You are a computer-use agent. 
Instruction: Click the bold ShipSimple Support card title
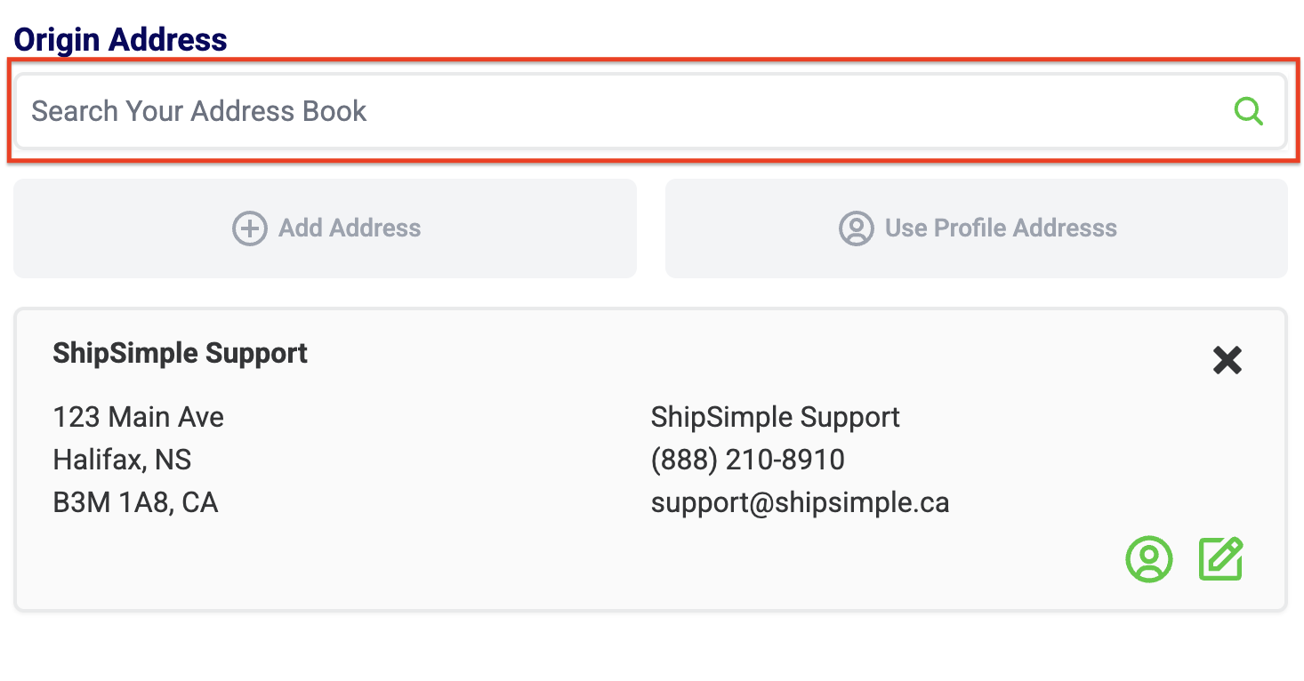[x=180, y=353]
